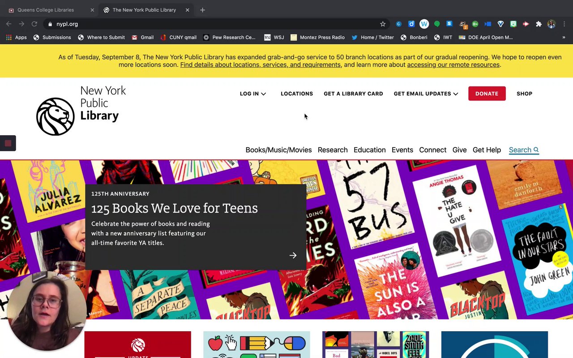
Task: Click the extension icon with orange 2 badge
Action: (x=463, y=24)
